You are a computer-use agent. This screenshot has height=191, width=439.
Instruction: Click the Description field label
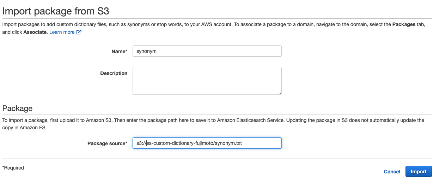pyautogui.click(x=114, y=73)
